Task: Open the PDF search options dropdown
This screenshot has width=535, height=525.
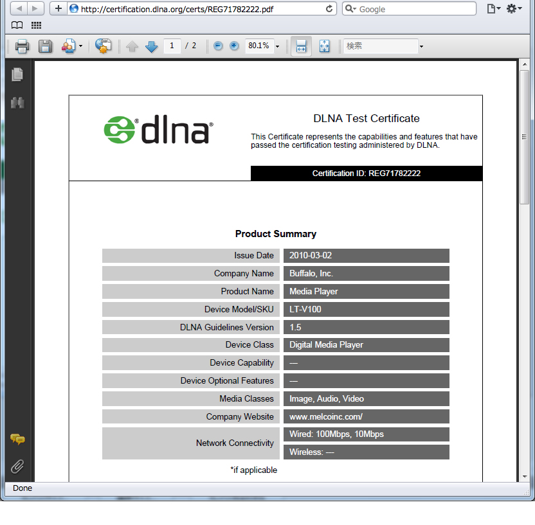Action: pyautogui.click(x=421, y=46)
